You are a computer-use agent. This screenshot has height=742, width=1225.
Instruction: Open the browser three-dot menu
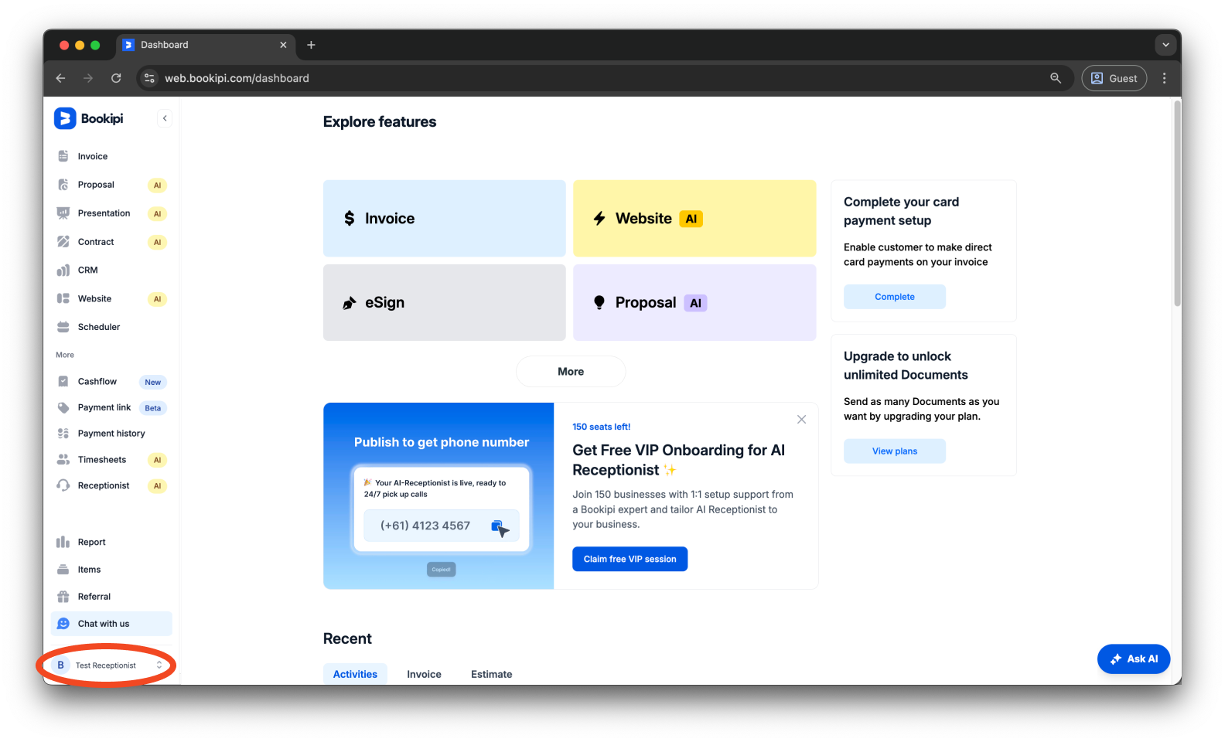click(1164, 78)
